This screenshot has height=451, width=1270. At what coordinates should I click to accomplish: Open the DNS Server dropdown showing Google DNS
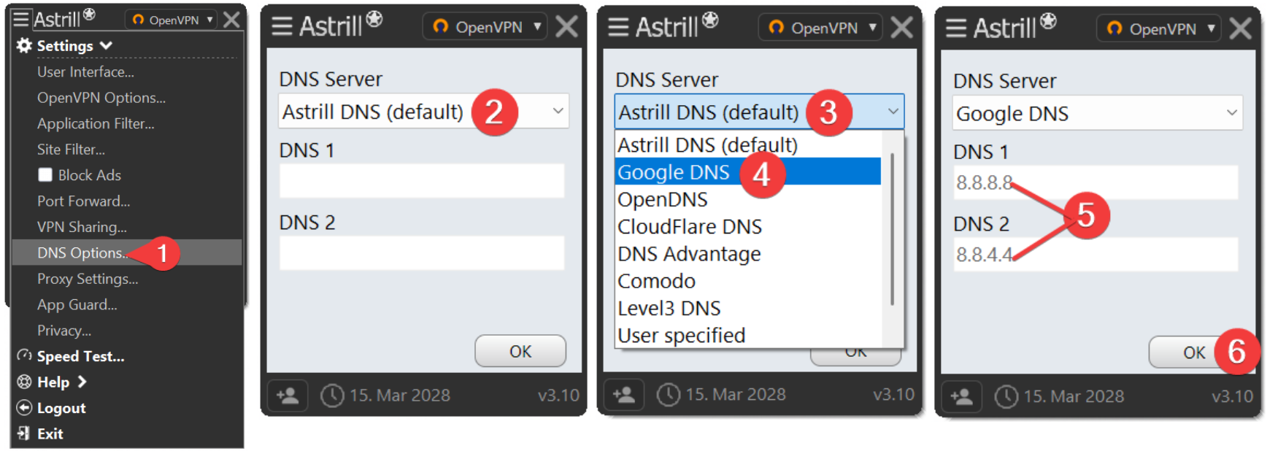click(1097, 113)
